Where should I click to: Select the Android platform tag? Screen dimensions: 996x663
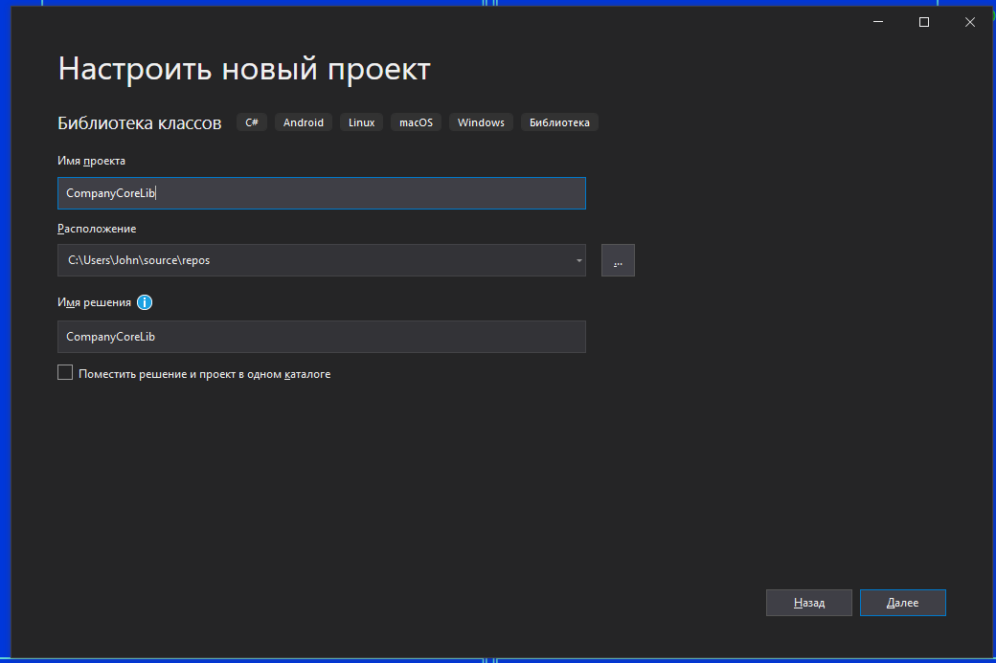304,122
